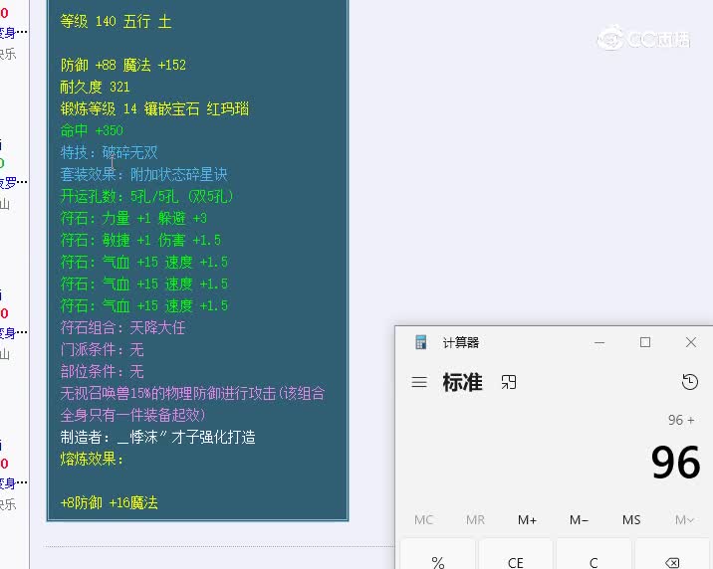Click the '制造者' crafter name line
The image size is (713, 569).
pyautogui.click(x=157, y=437)
